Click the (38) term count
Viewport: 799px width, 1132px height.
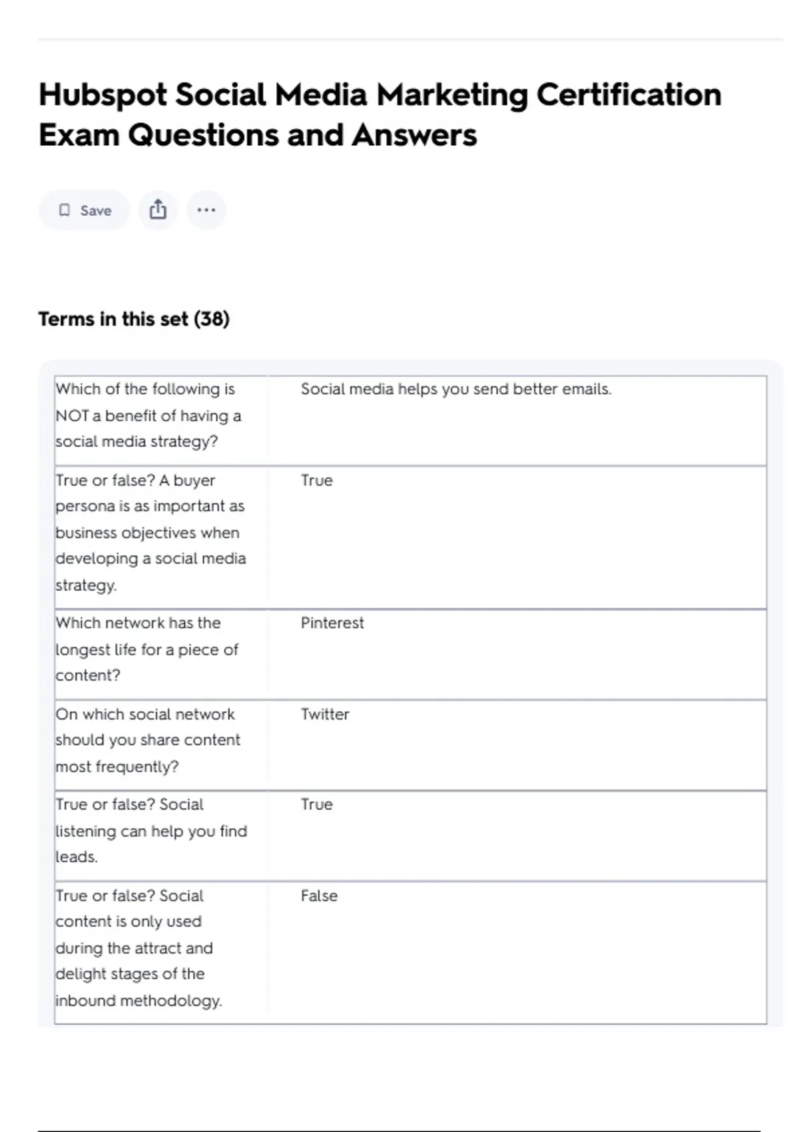pos(212,319)
